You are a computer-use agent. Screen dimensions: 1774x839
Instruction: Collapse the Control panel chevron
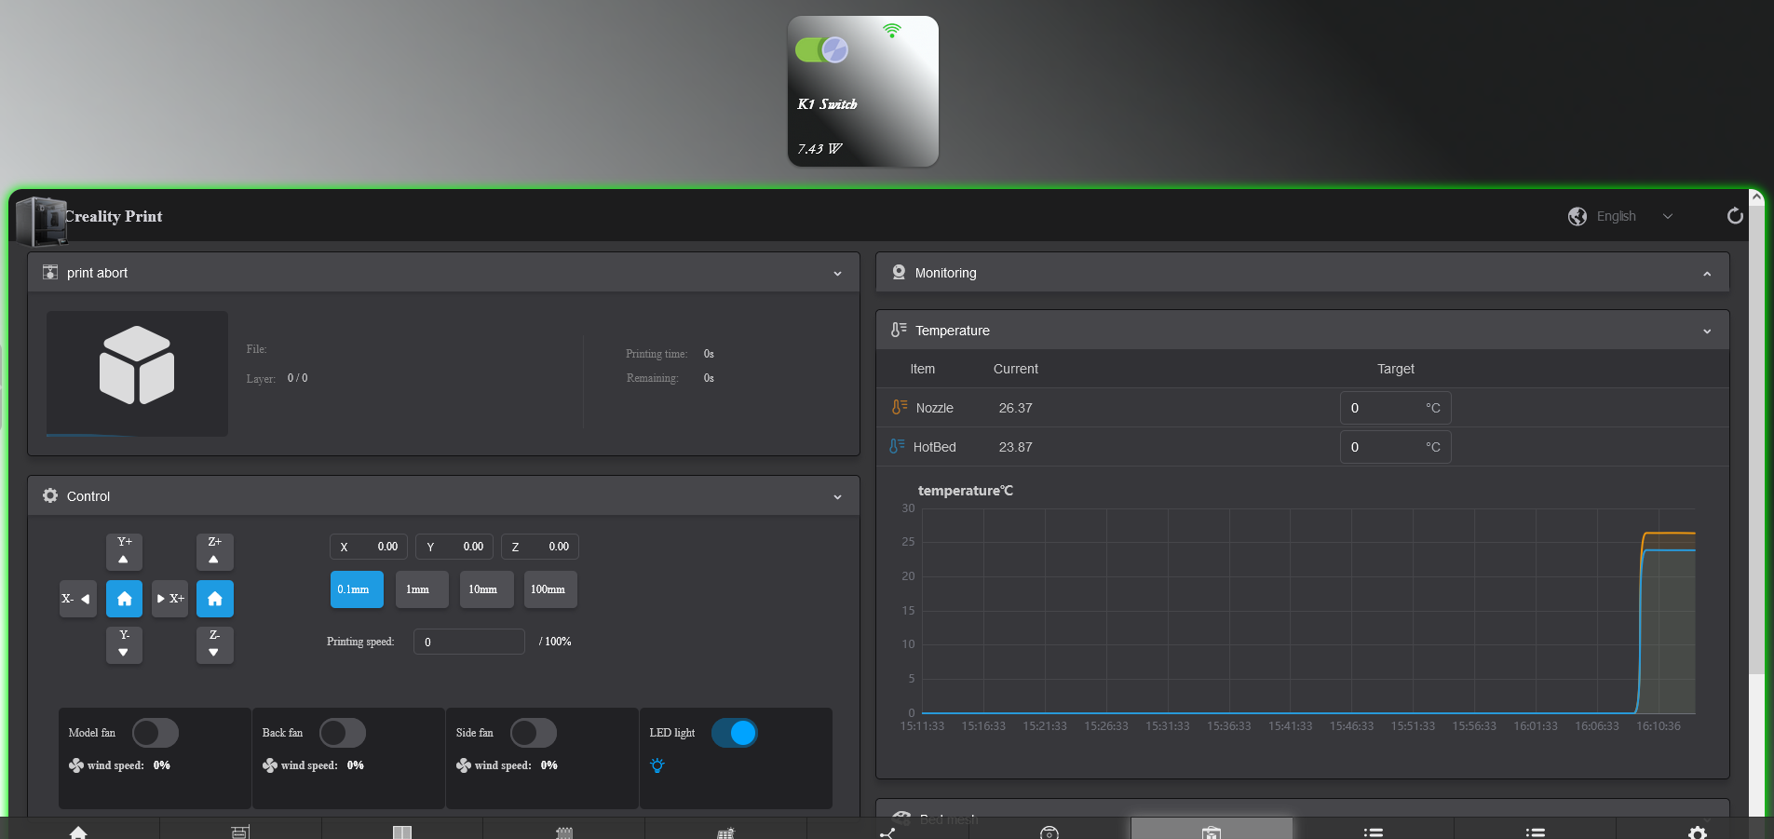[x=837, y=496]
